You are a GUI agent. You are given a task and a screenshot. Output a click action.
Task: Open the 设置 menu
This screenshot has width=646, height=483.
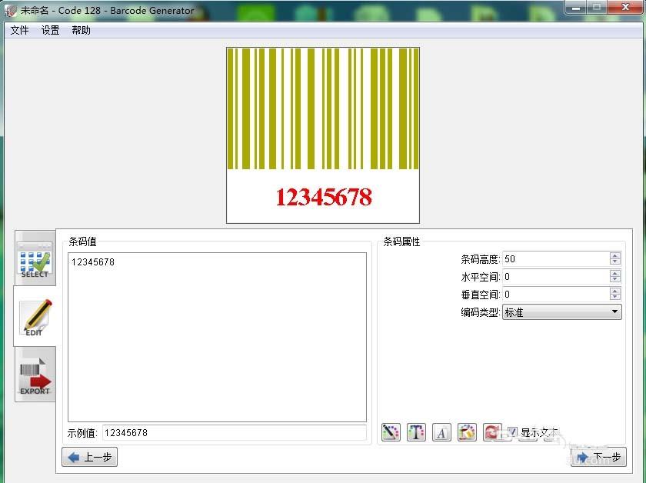pyautogui.click(x=50, y=30)
